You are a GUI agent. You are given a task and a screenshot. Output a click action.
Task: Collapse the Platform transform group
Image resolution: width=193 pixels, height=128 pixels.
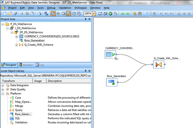tap(2, 94)
